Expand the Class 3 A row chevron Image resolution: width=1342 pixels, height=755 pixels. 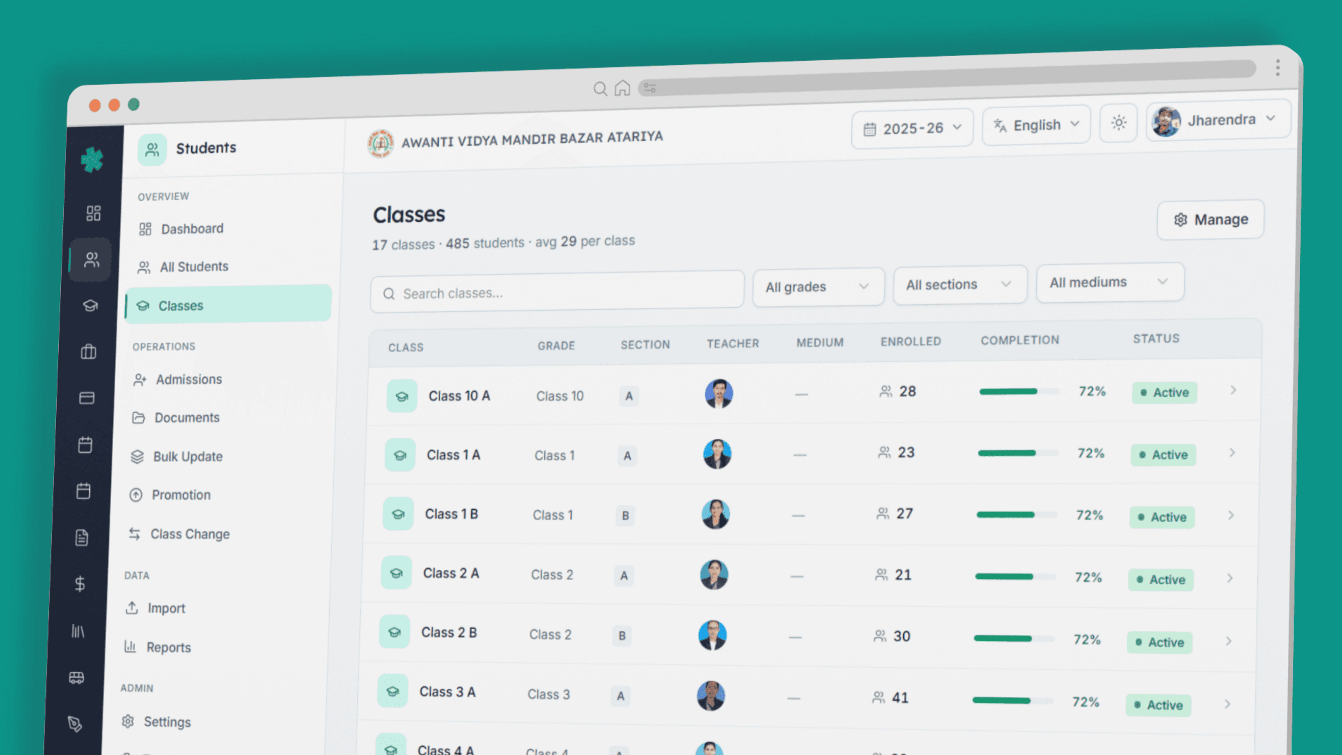(1228, 704)
